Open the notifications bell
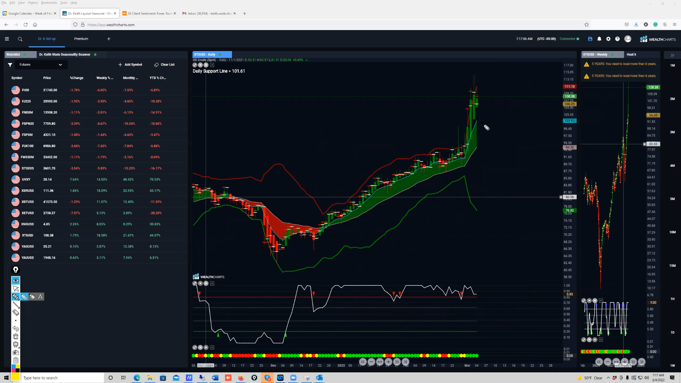Viewport: 681px width, 383px height. pyautogui.click(x=599, y=39)
